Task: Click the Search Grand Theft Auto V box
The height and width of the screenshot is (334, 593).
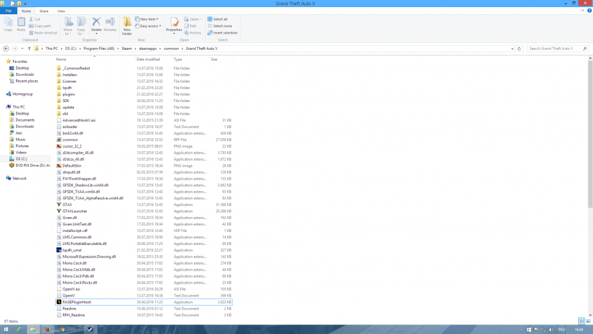Action: [557, 49]
